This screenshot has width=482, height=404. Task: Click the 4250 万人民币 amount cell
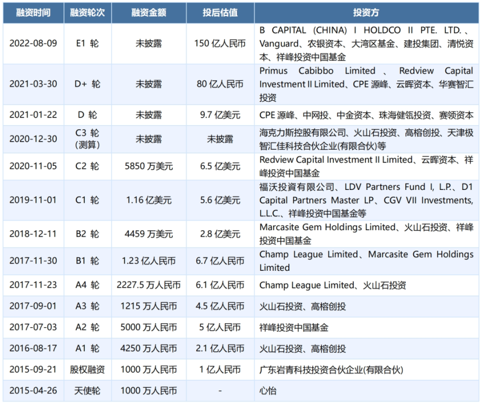coord(149,349)
